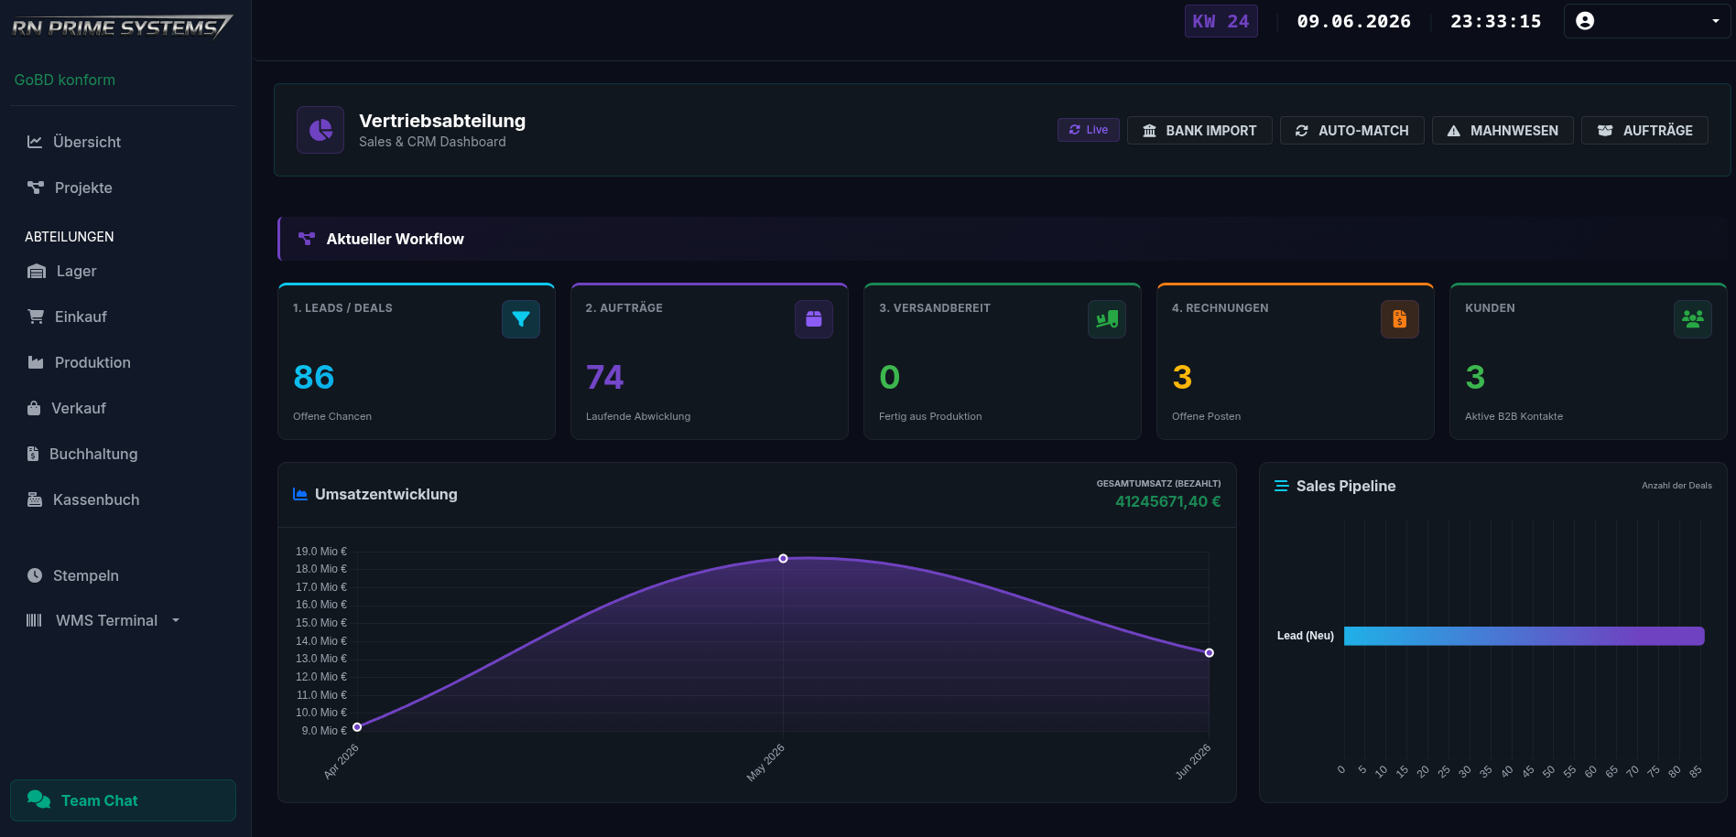Image resolution: width=1736 pixels, height=837 pixels.
Task: Click the Lead (Neu) pipeline bar
Action: tap(1524, 636)
